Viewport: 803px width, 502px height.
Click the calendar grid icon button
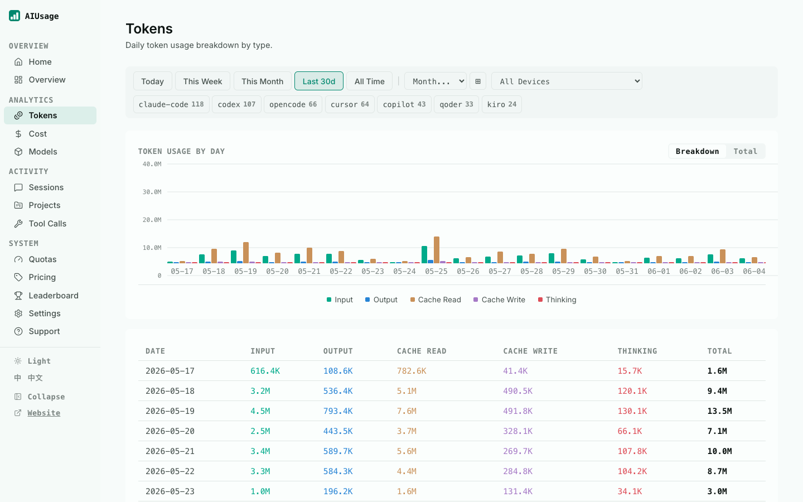coord(478,81)
